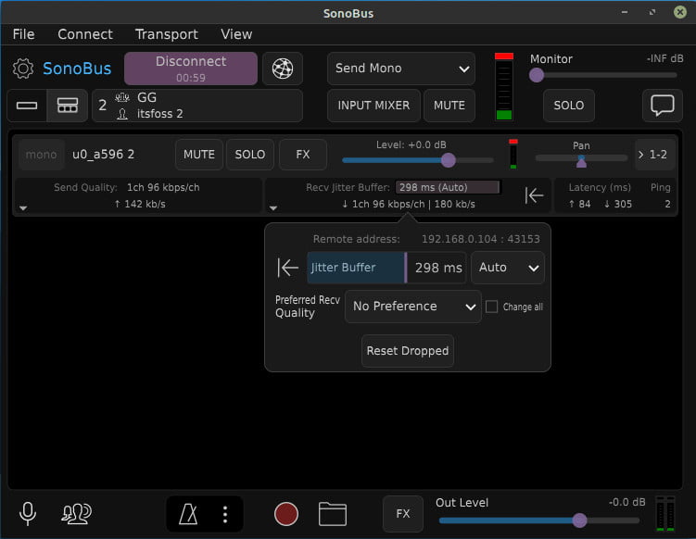Open the recordings folder icon
This screenshot has height=539, width=696.
[x=333, y=514]
